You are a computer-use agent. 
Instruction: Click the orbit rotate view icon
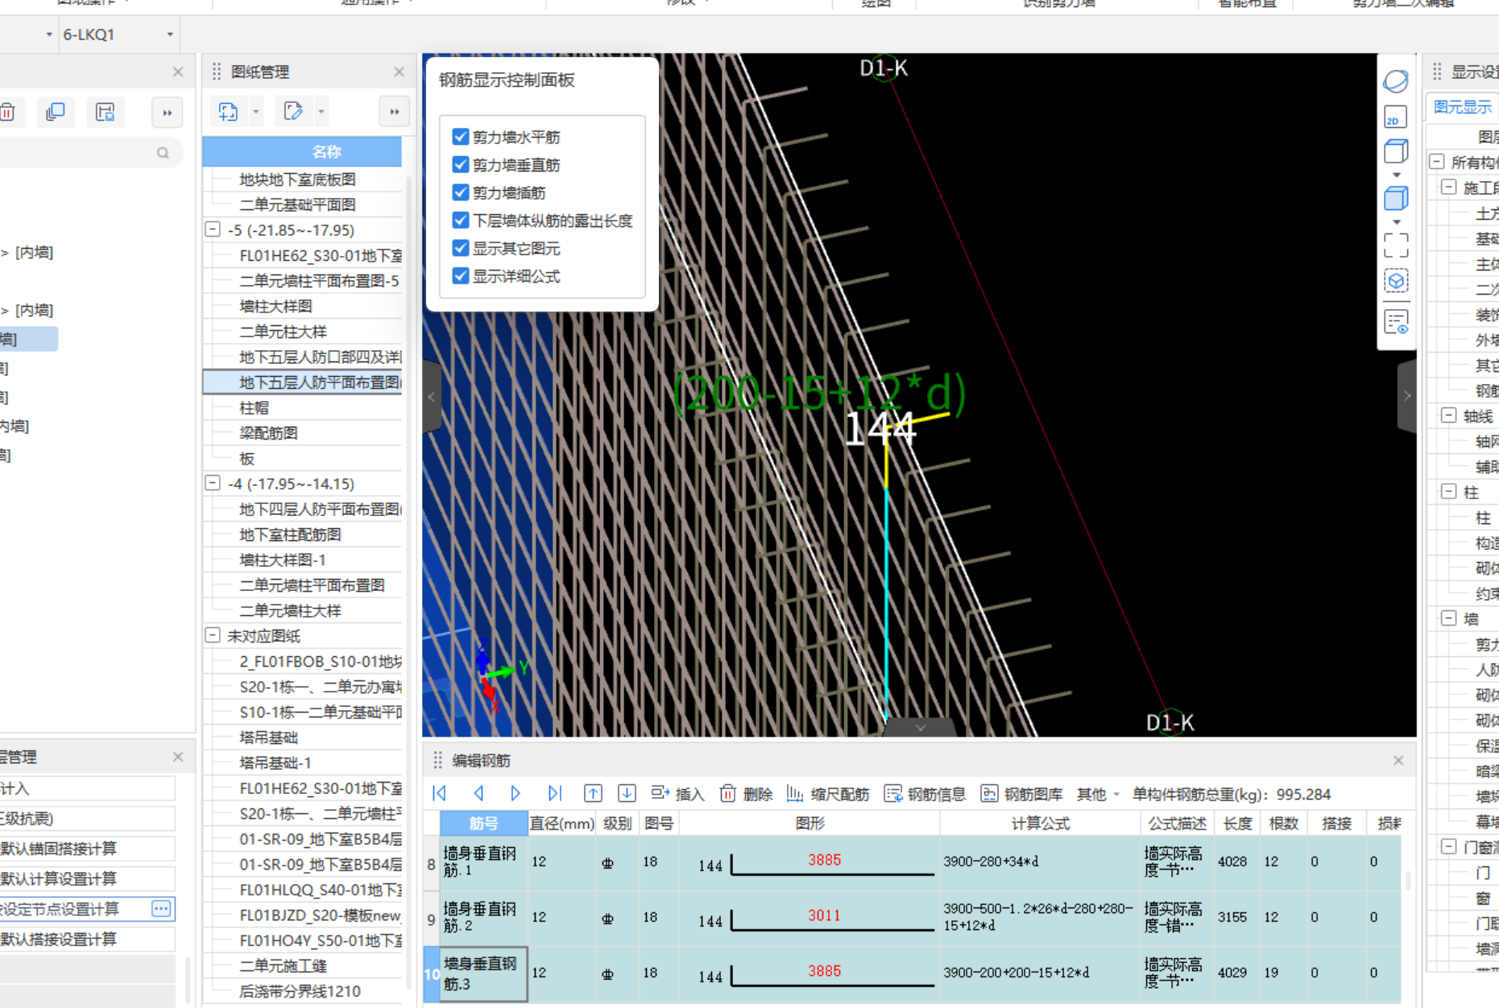(x=1396, y=81)
